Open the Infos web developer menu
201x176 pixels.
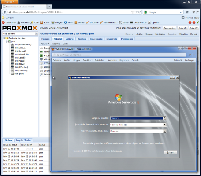tap(69, 22)
